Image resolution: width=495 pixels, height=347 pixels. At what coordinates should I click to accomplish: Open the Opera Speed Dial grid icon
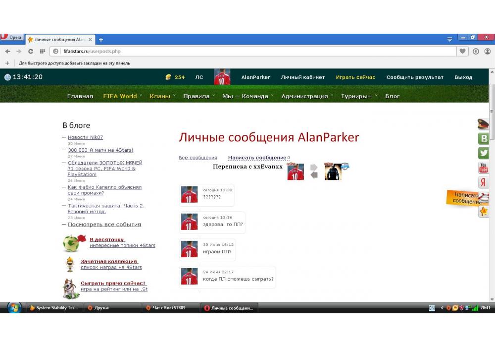coord(43,51)
